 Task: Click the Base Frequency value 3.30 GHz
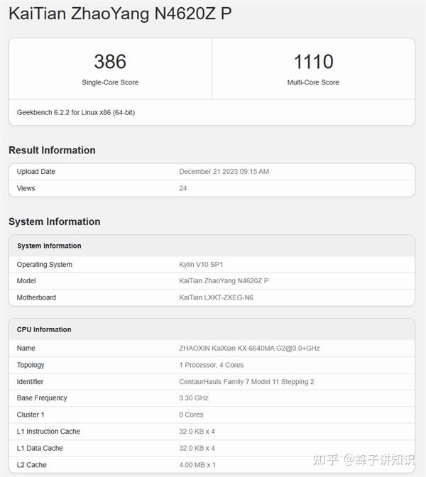click(x=194, y=398)
